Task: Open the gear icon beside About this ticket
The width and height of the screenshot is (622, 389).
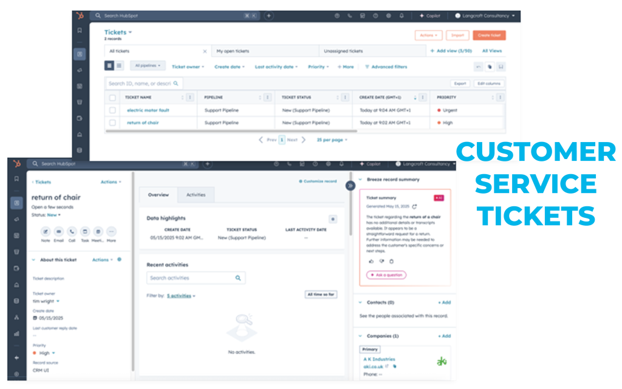Action: click(120, 260)
